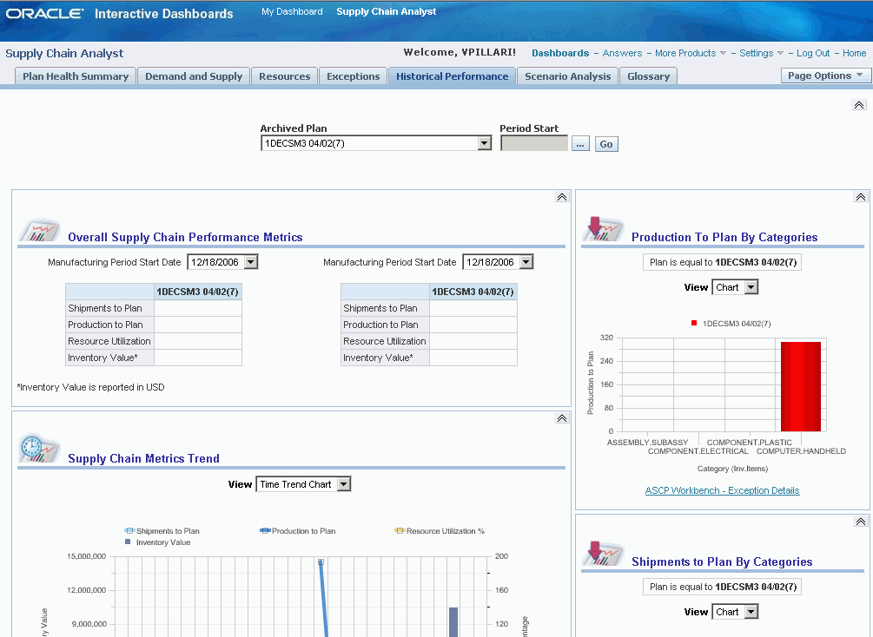Click Shipments to Plan row in first table
This screenshot has width=873, height=637.
(154, 308)
